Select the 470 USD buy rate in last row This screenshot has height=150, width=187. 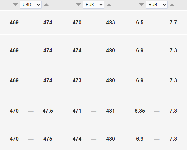14,139
